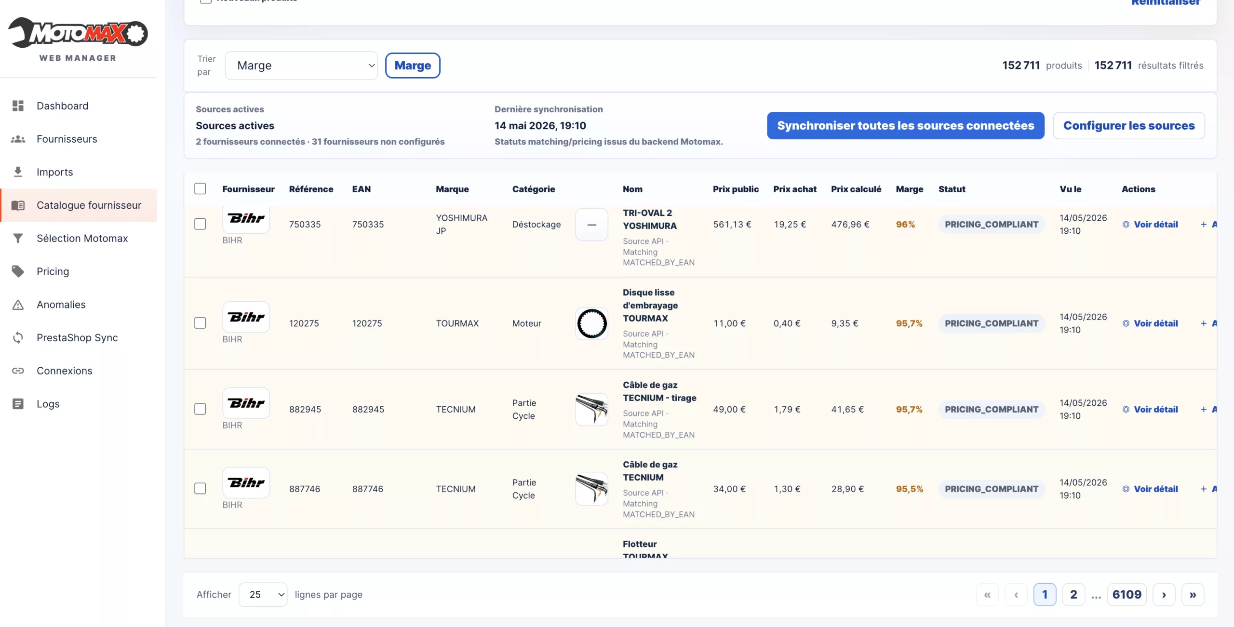Open PrestaShop Sync menu item
This screenshot has height=627, width=1234.
click(x=77, y=337)
